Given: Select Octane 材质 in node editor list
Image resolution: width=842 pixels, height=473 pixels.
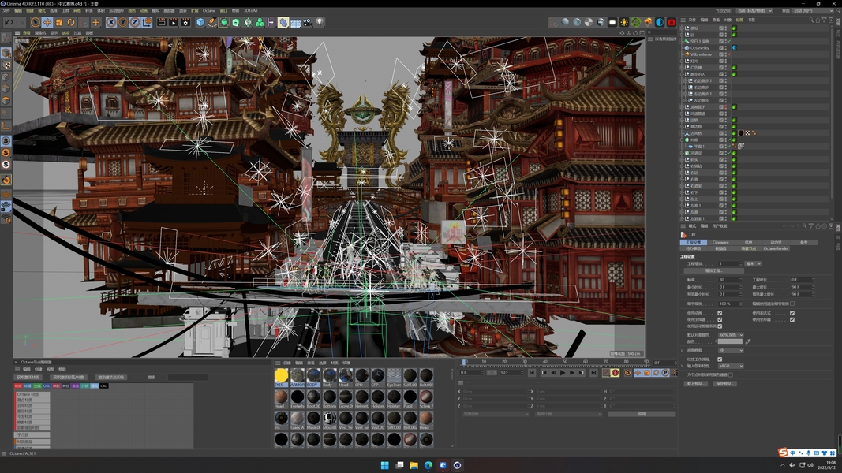Looking at the screenshot, I should 32,394.
